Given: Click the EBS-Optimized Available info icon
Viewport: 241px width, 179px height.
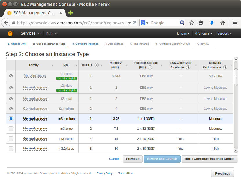Looking at the screenshot, I should (x=188, y=67).
